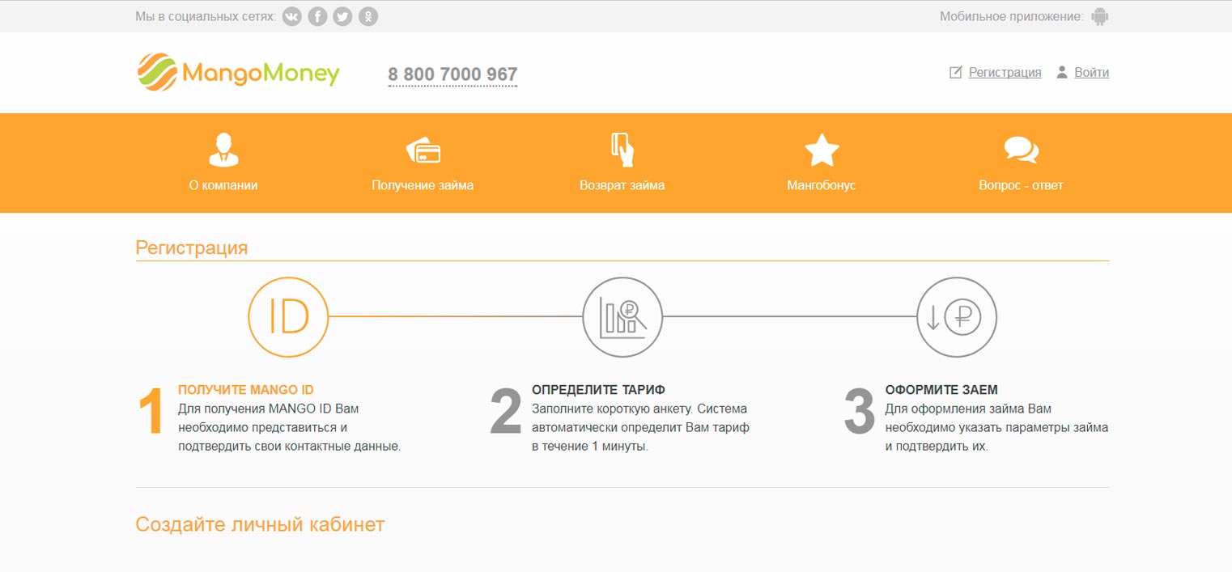Click the star icon above Мангобонус
Viewport: 1232px width, 572px height.
pos(822,150)
